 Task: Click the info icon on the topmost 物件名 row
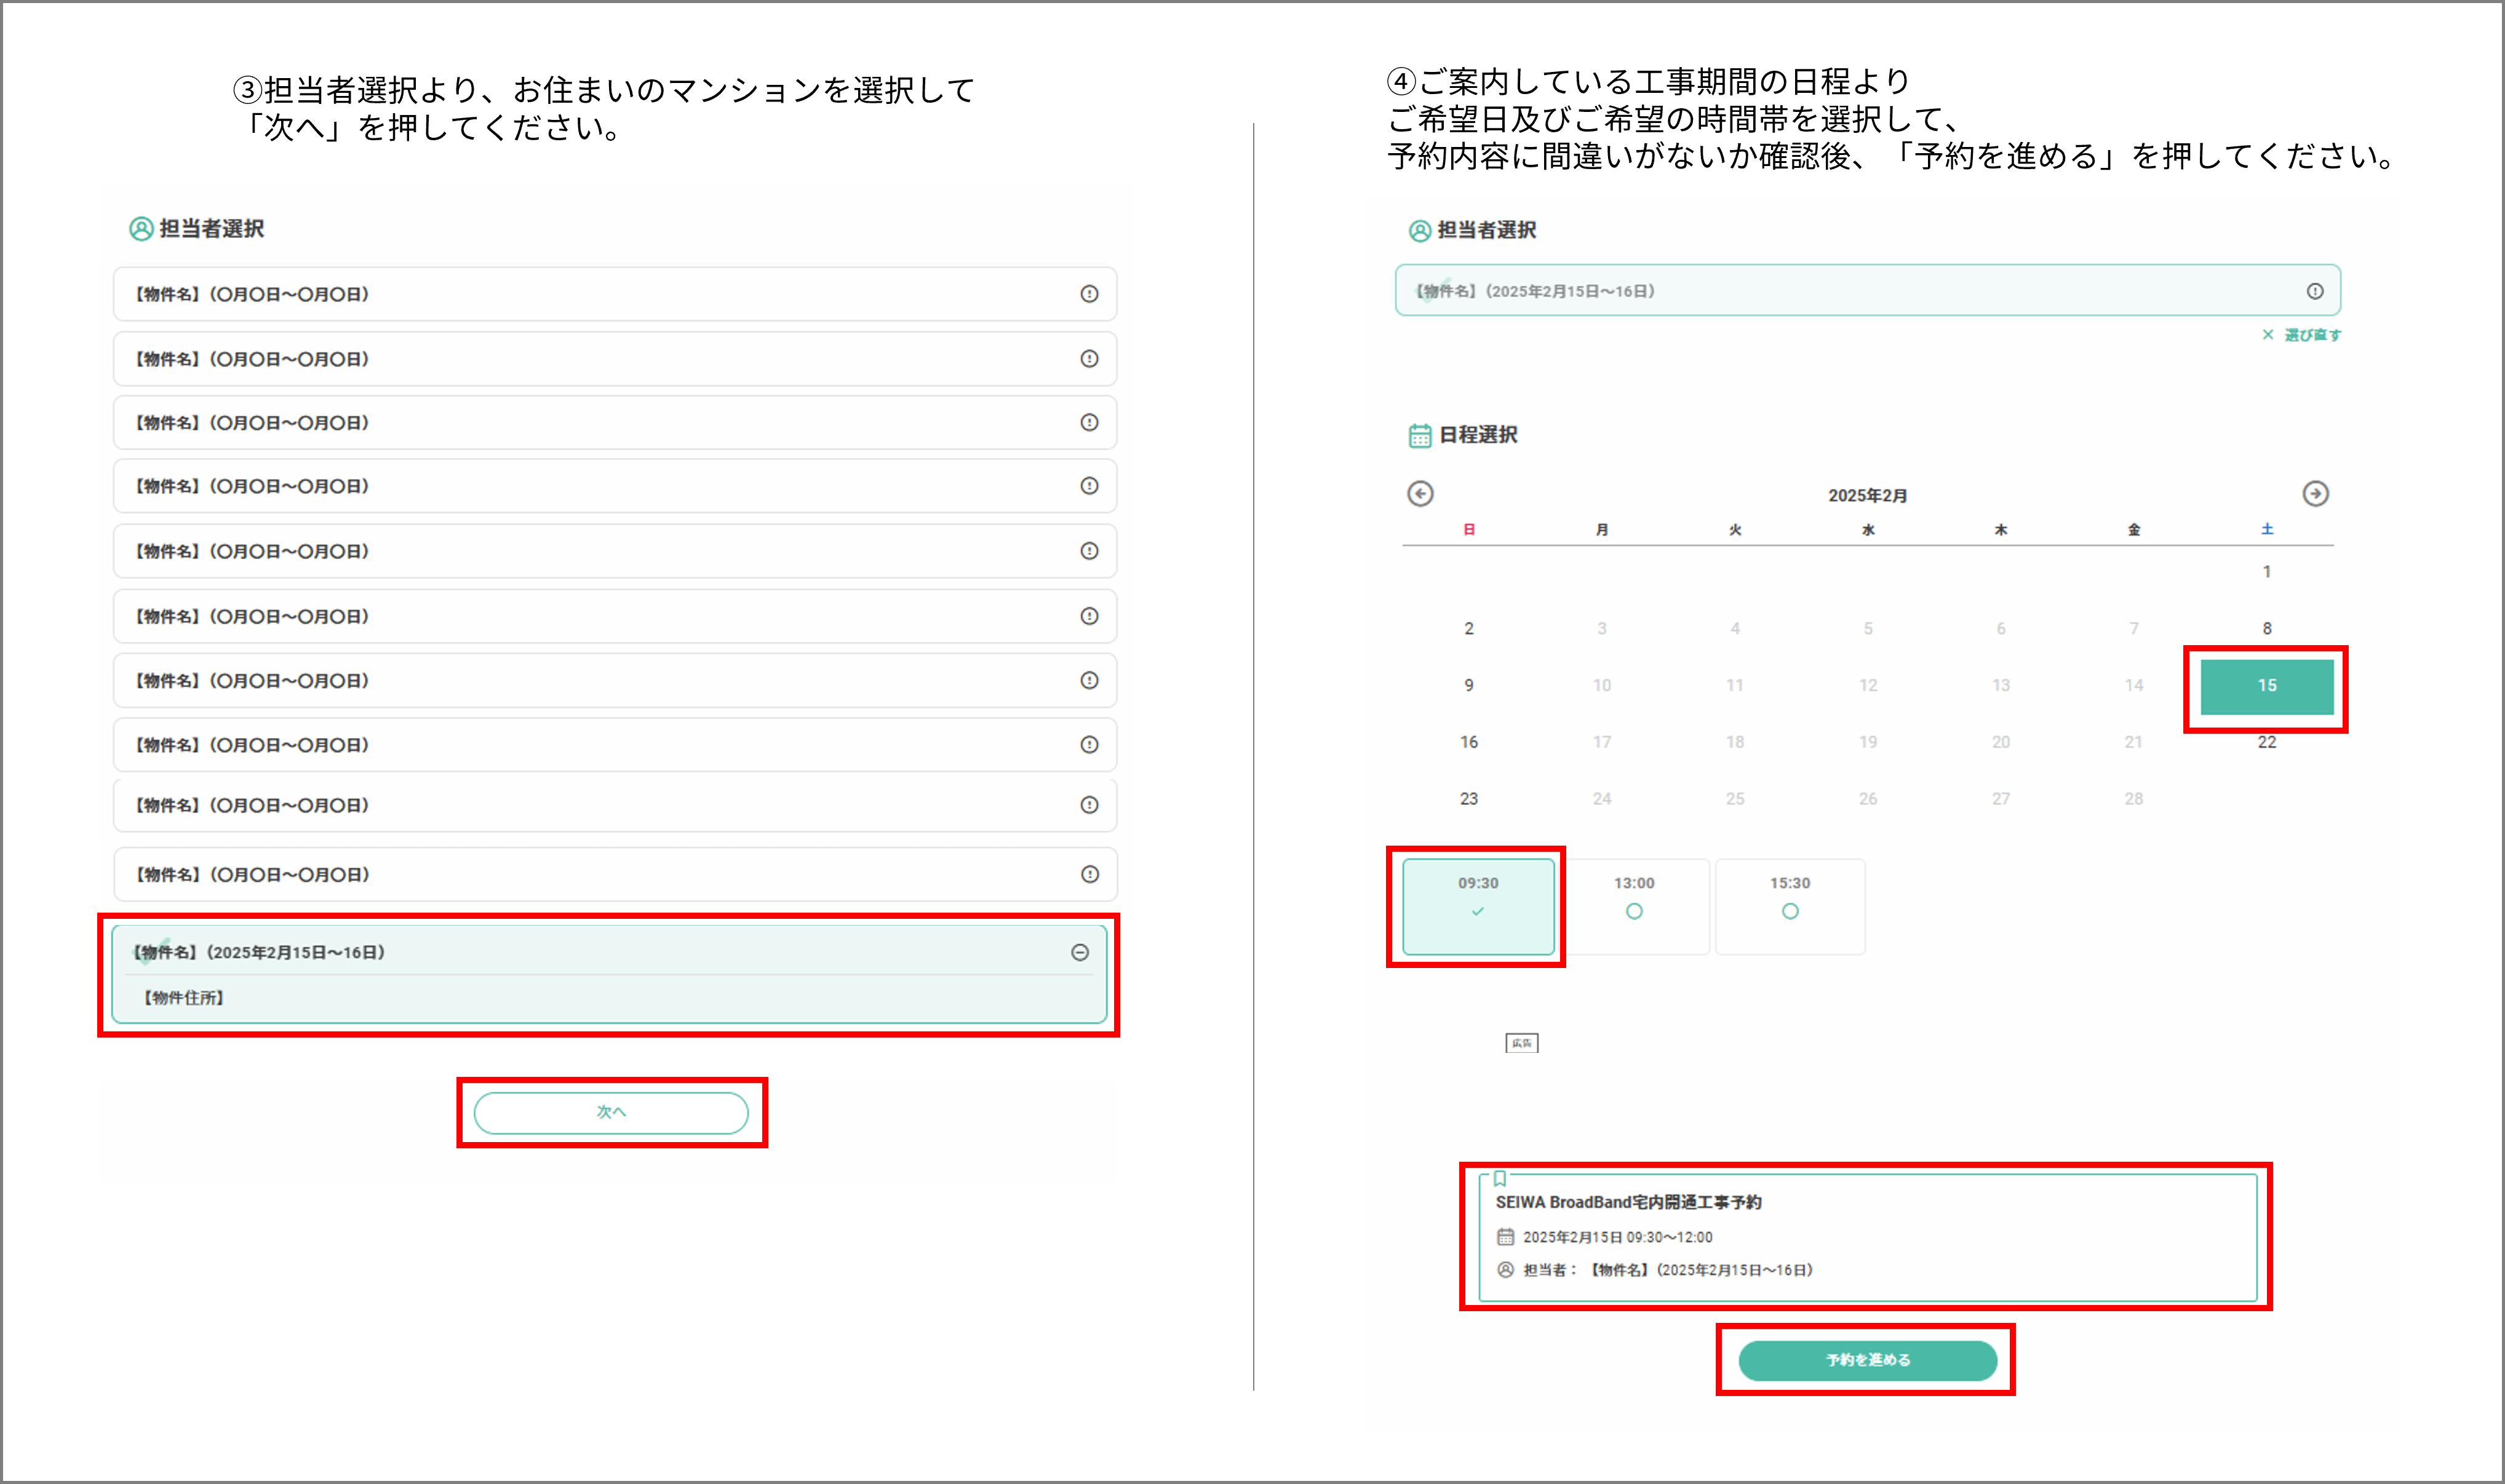[x=1089, y=294]
